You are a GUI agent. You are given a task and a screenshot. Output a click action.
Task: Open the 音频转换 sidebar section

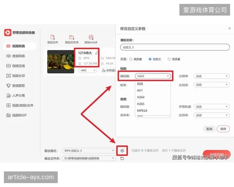tap(16, 56)
